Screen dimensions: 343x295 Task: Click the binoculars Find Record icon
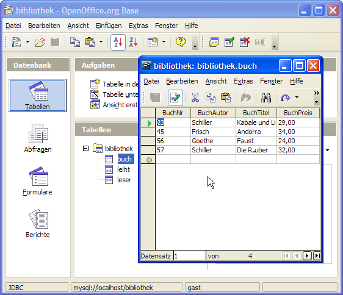coord(266,98)
